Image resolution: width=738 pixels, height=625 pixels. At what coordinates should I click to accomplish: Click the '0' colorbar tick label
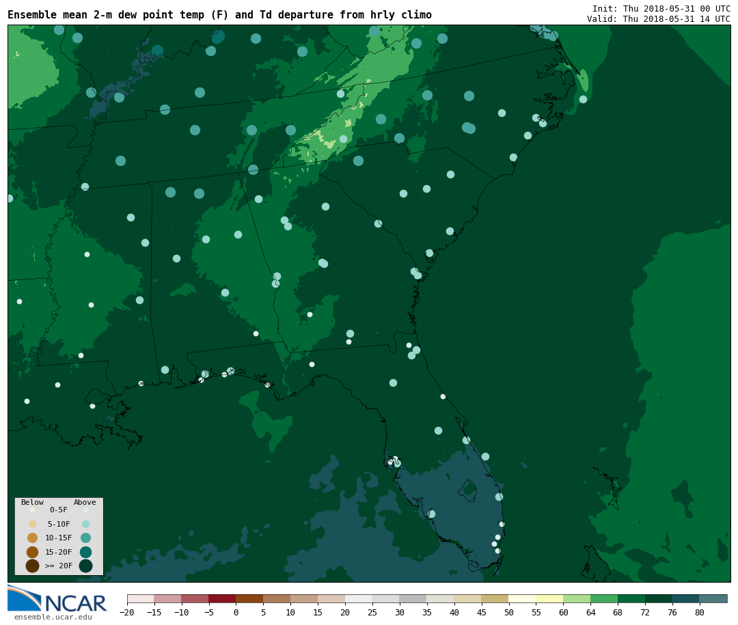pyautogui.click(x=236, y=612)
